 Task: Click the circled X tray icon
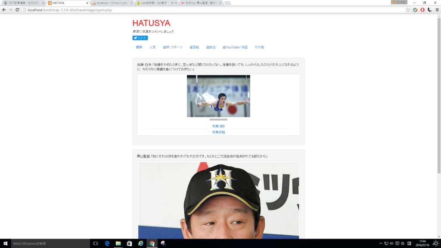pos(403,244)
